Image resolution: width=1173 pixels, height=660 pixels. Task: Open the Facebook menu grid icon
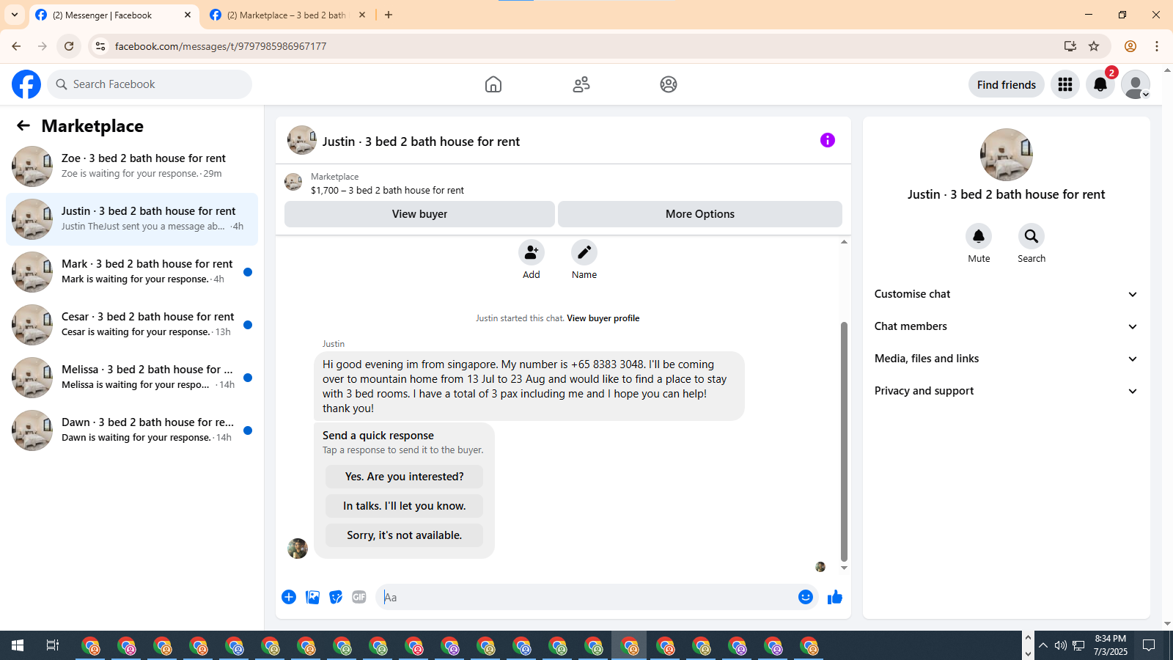[x=1065, y=84]
